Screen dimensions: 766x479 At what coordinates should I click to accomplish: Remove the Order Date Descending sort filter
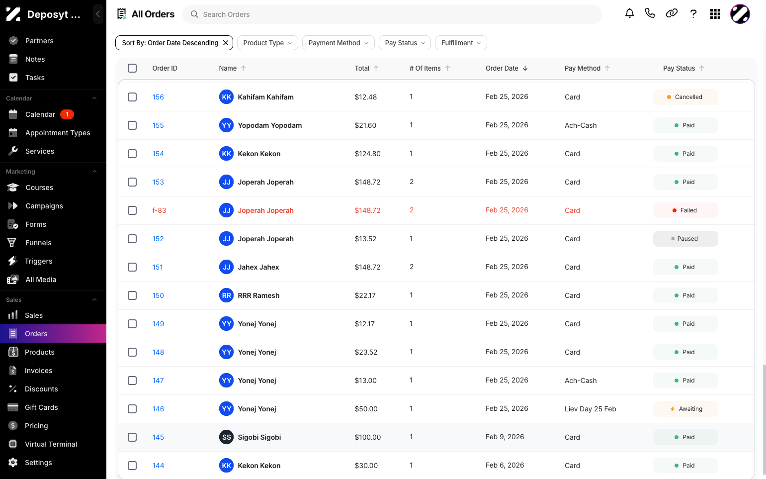click(226, 43)
